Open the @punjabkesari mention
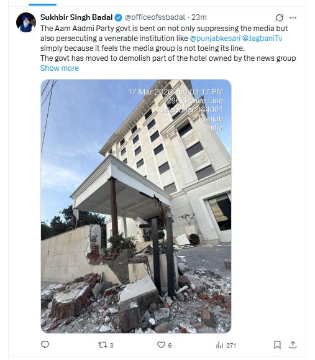Image resolution: width=315 pixels, height=360 pixels. pyautogui.click(x=215, y=39)
